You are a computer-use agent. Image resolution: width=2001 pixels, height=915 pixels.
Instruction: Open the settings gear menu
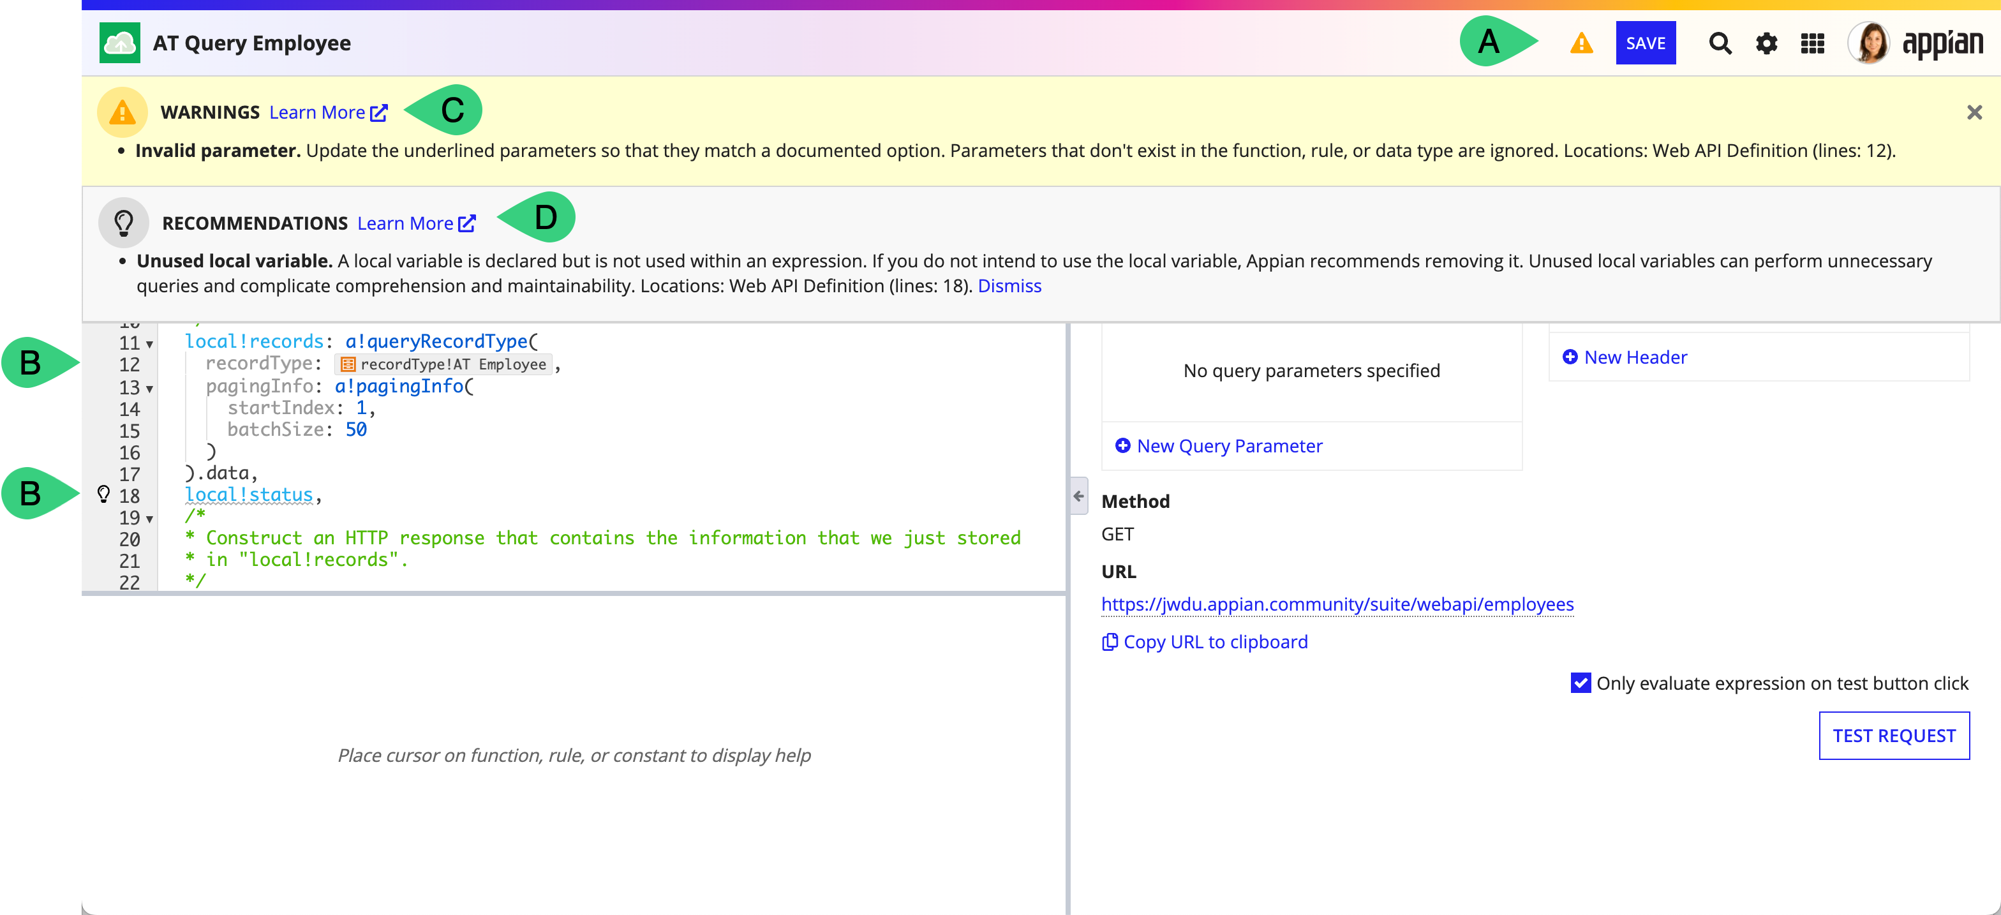[1766, 43]
